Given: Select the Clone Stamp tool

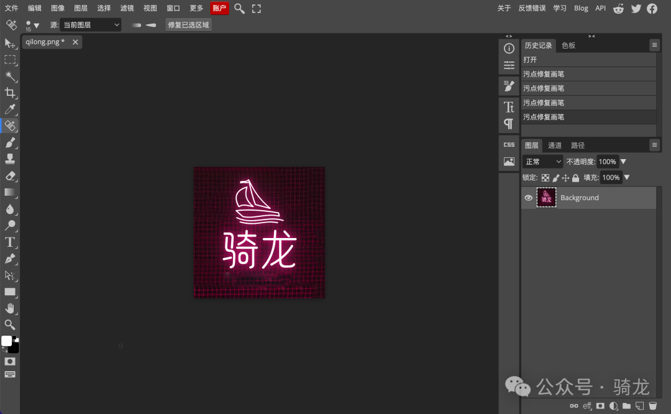Looking at the screenshot, I should (10, 159).
